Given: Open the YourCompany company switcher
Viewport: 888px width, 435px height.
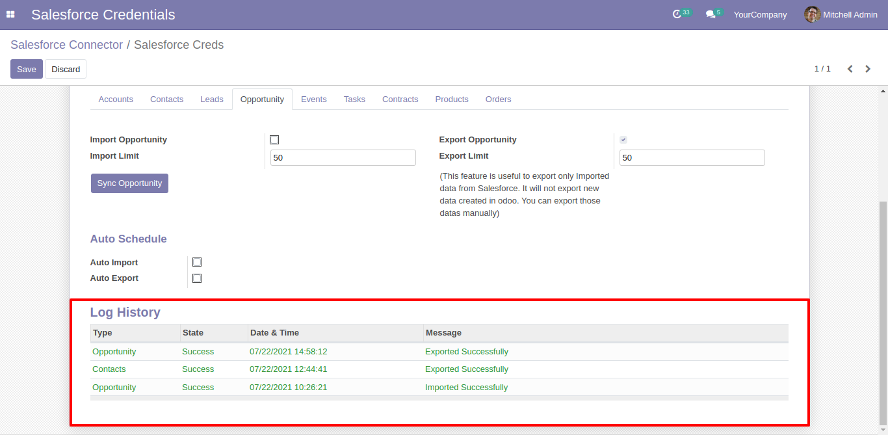Looking at the screenshot, I should click(760, 14).
